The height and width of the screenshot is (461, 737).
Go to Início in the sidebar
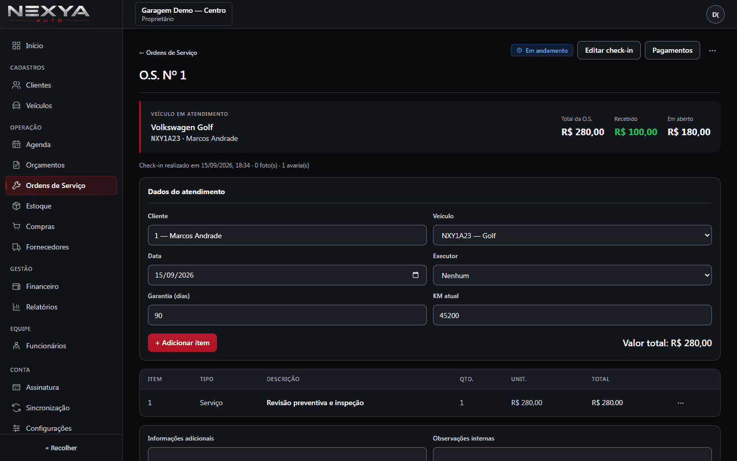61,46
